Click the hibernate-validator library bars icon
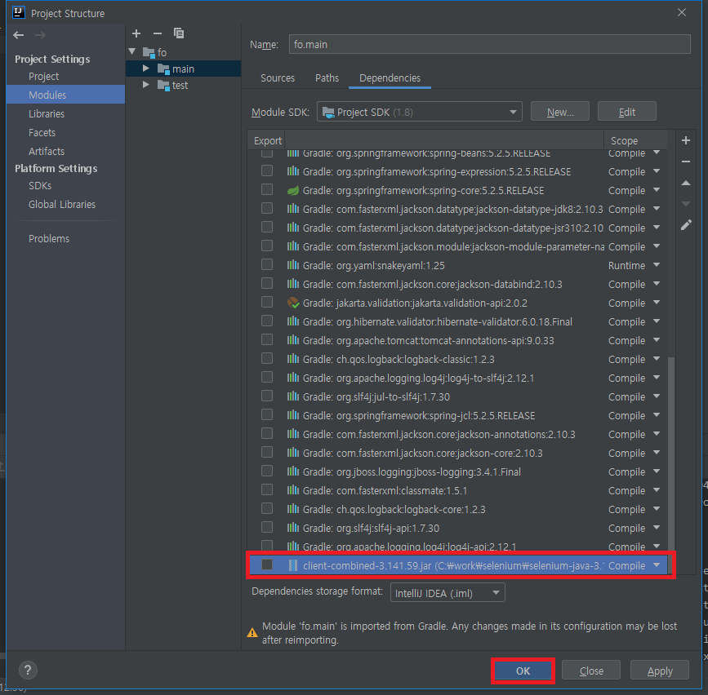Image resolution: width=708 pixels, height=695 pixels. point(293,321)
